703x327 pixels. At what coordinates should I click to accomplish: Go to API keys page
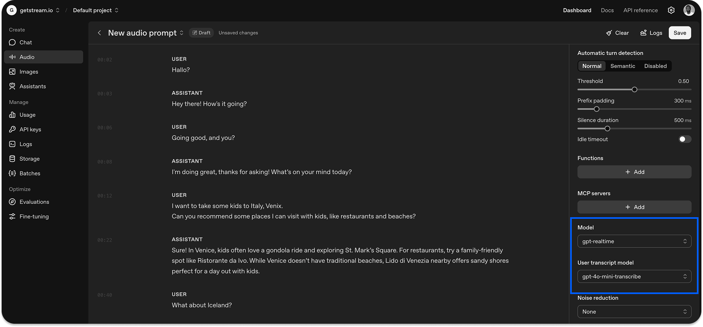(30, 129)
